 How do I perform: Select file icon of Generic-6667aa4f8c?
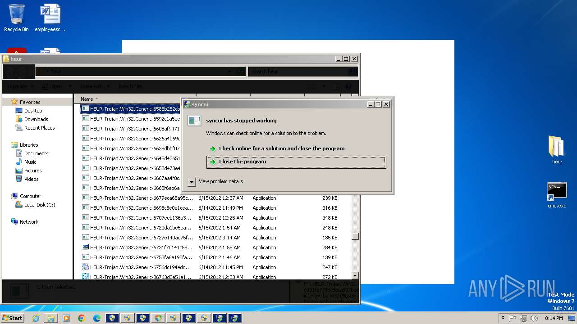pyautogui.click(x=85, y=178)
